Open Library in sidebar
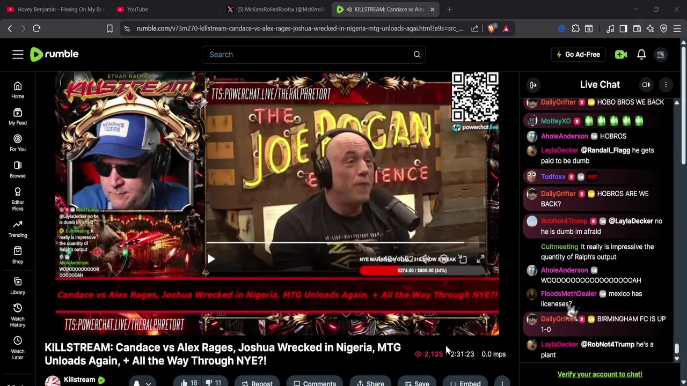Image resolution: width=687 pixels, height=386 pixels. coord(18,286)
